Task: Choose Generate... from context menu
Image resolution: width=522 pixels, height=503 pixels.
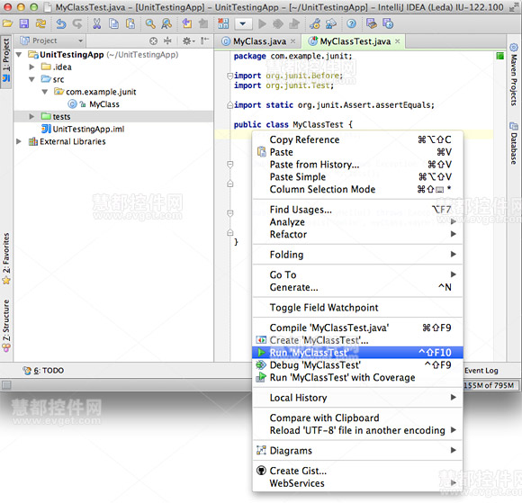Action: [x=357, y=287]
